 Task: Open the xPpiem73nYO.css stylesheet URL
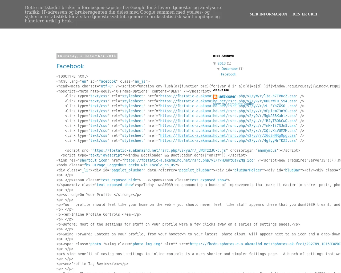click(228, 111)
